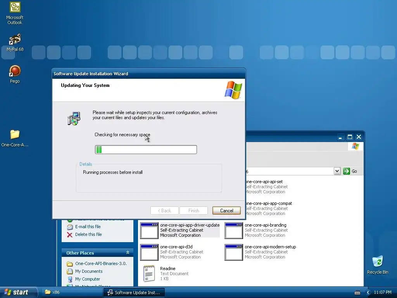The image size is (397, 298).
Task: Click My Documents icon in Other Places
Action: (x=70, y=271)
